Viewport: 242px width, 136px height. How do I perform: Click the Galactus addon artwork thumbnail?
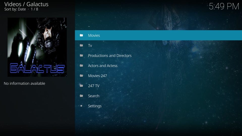click(37, 47)
